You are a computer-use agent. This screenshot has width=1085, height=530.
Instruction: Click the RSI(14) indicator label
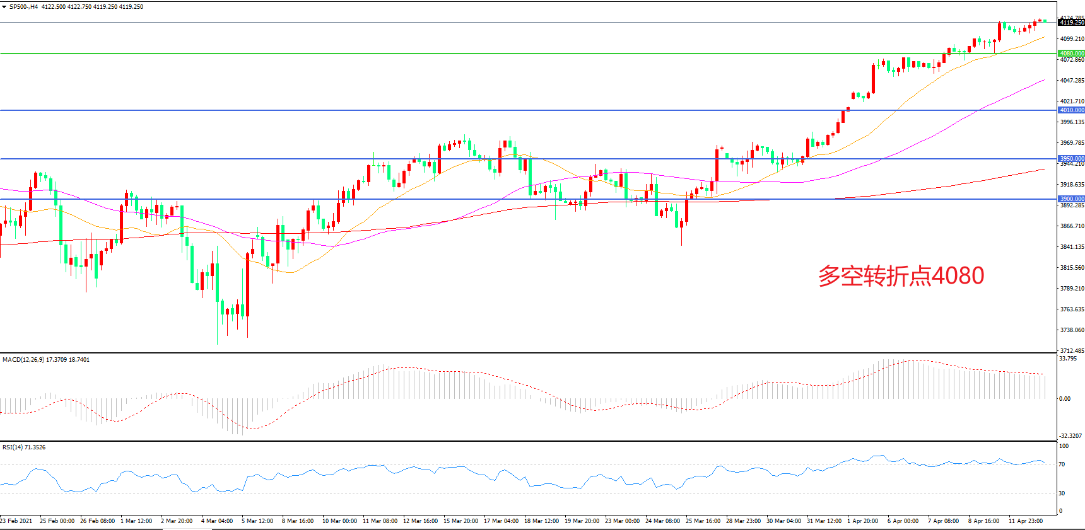pos(13,447)
